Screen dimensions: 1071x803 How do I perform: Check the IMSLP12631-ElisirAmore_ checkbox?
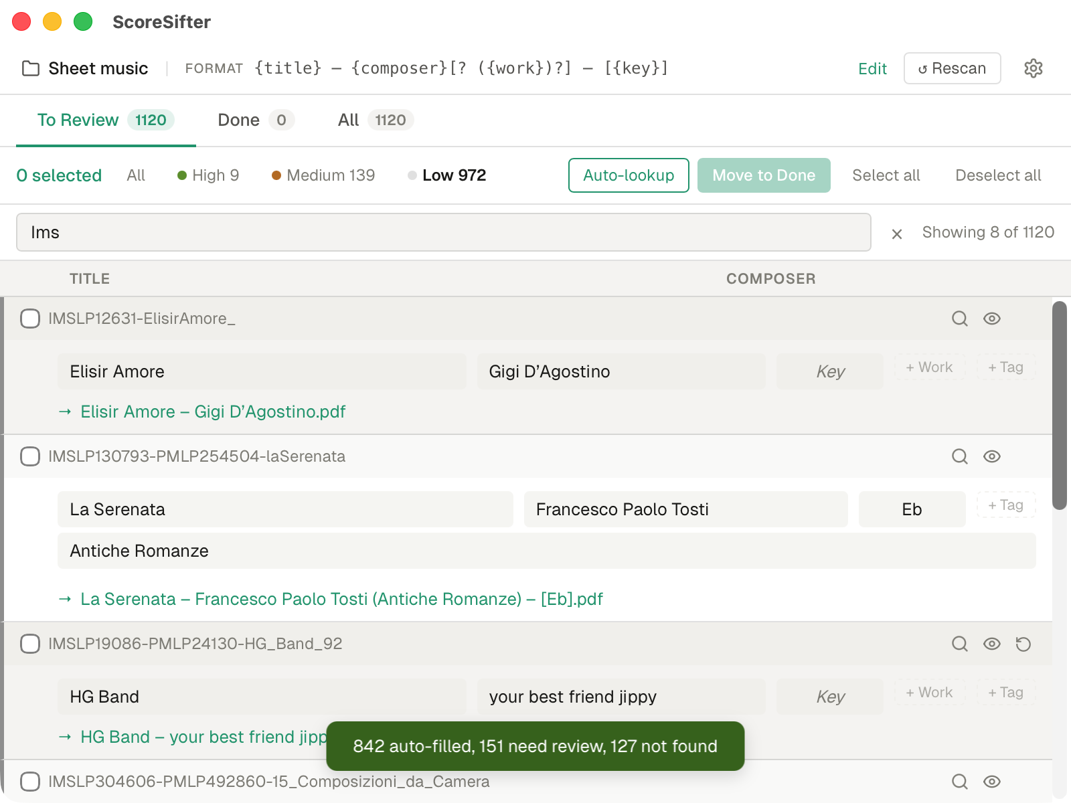[30, 319]
